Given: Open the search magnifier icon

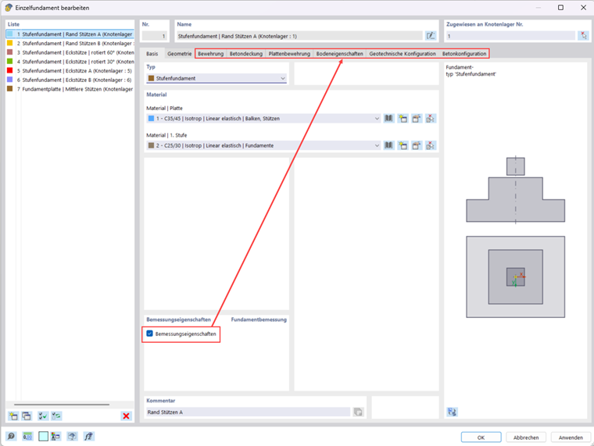Looking at the screenshot, I should [12, 436].
